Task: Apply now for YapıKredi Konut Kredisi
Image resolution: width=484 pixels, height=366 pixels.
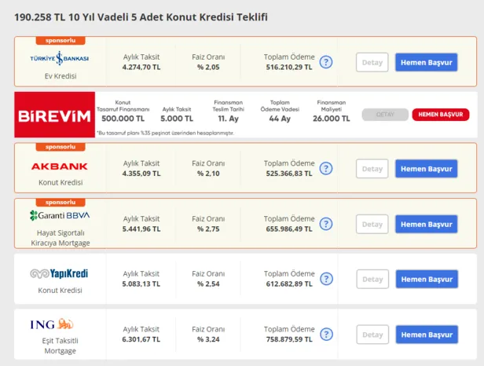Action: coord(427,280)
